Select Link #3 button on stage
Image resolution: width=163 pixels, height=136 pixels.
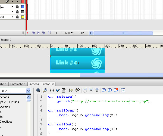(x=77, y=52)
